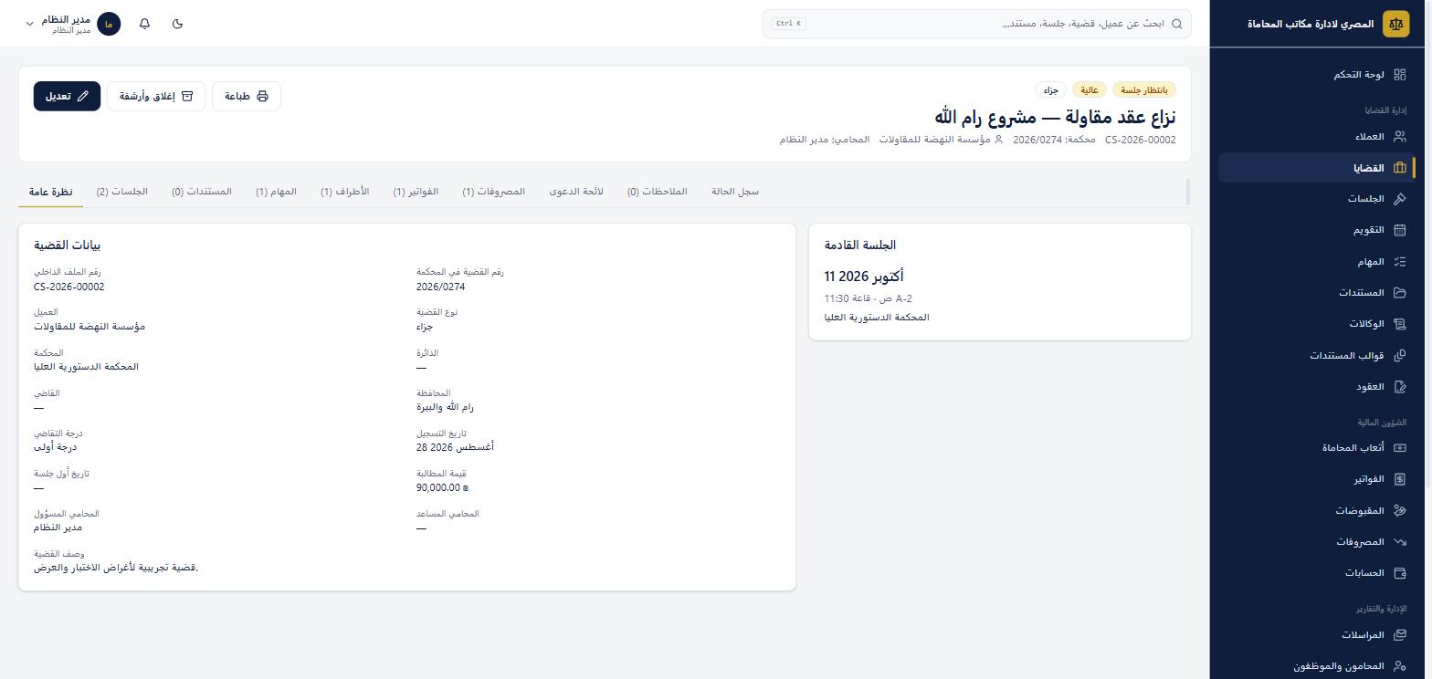Click the تعديل edit button

click(67, 96)
